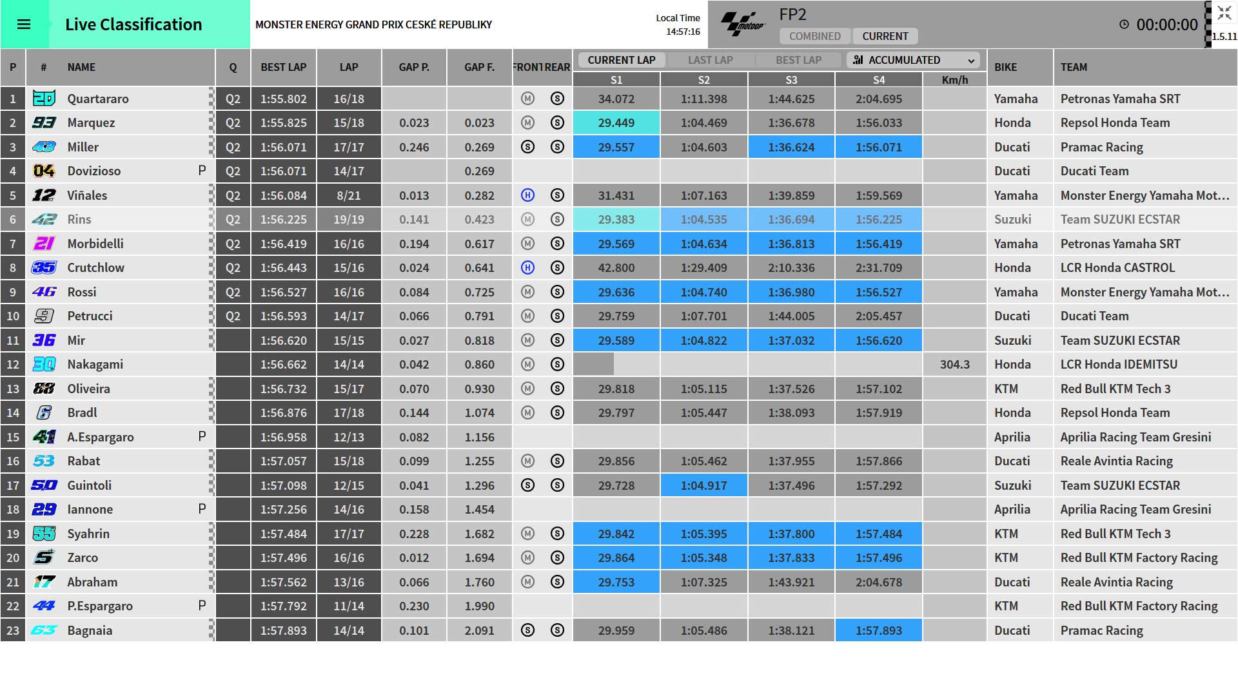Click Bagnaia's blue S4 time 1:57.893
Screen dimensions: 1238x696
[x=879, y=630]
